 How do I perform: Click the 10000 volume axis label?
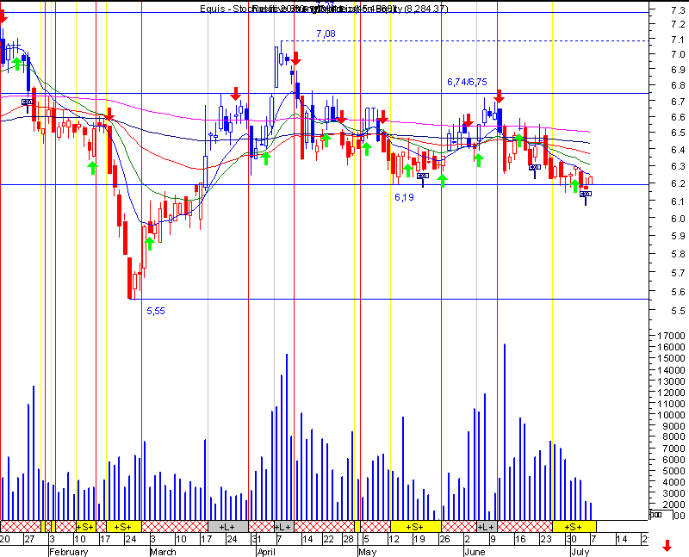(x=671, y=415)
